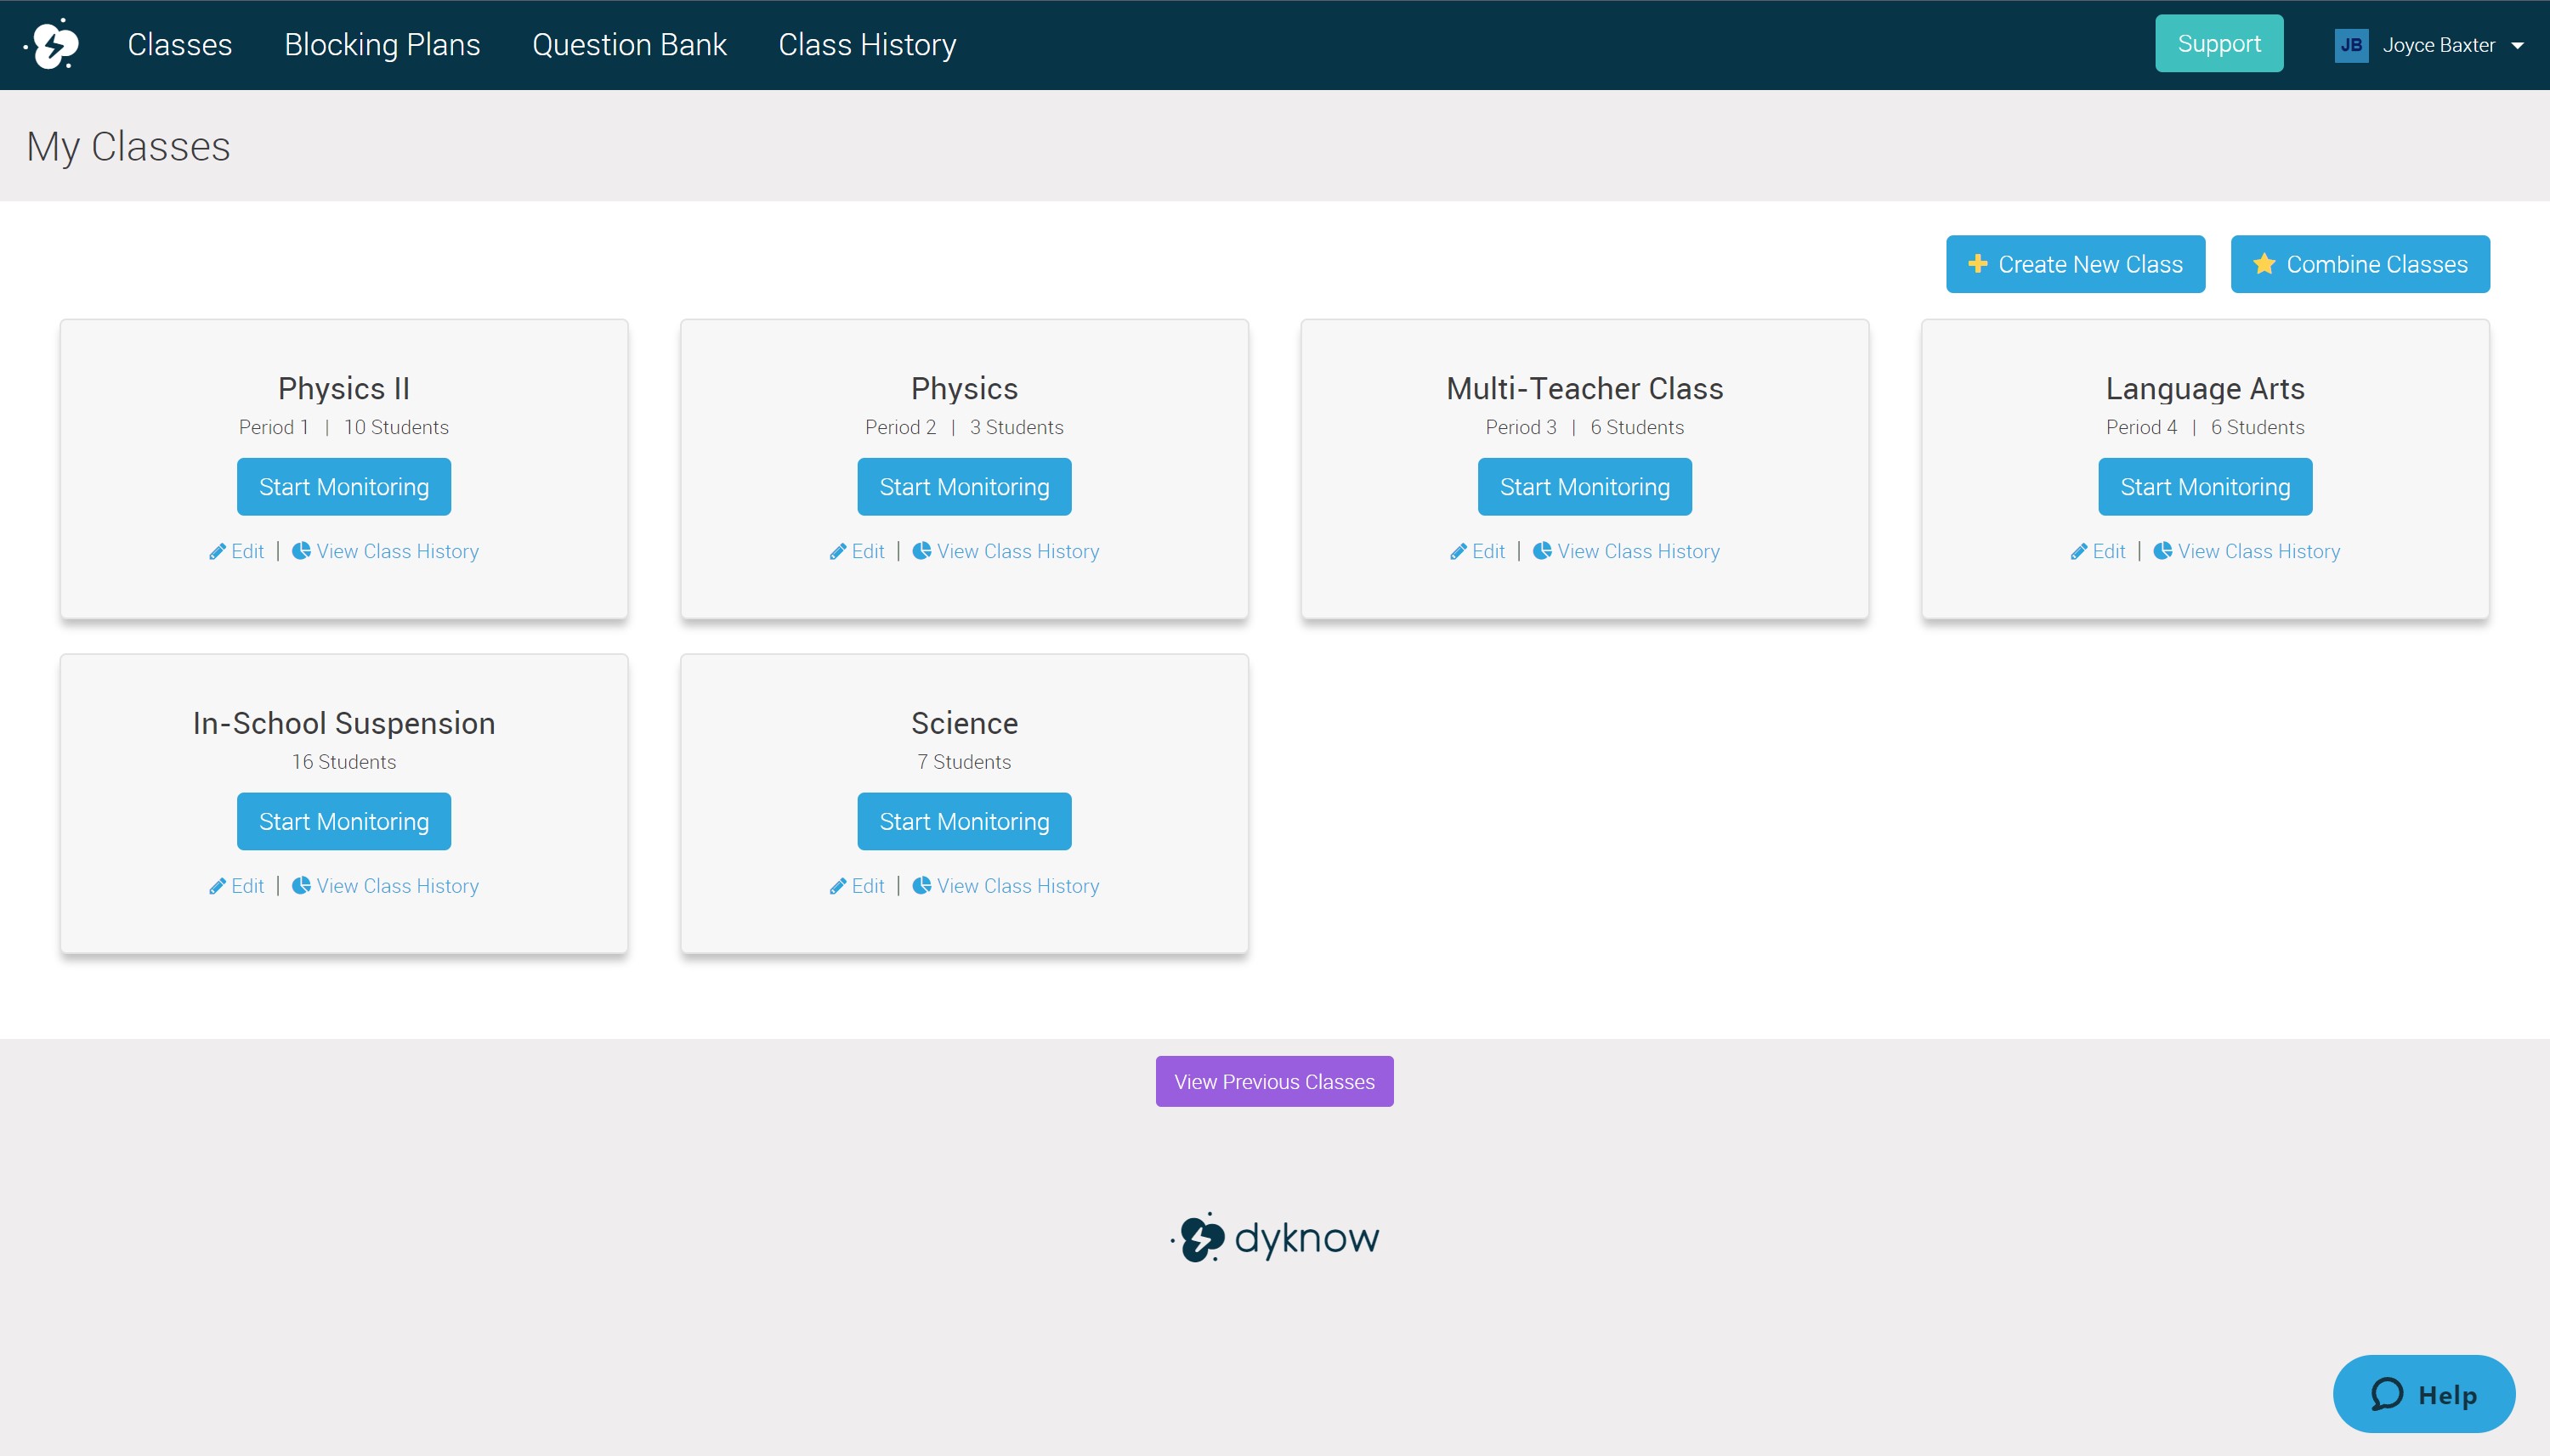Click the Science class title
Screen dimensions: 2550x1456
tap(965, 723)
